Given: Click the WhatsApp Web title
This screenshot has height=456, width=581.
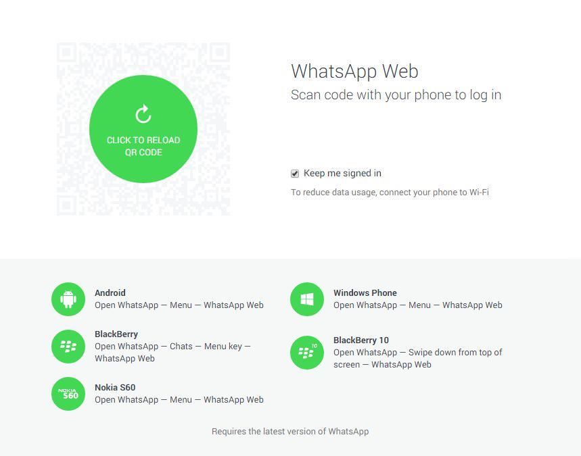Looking at the screenshot, I should (x=354, y=71).
